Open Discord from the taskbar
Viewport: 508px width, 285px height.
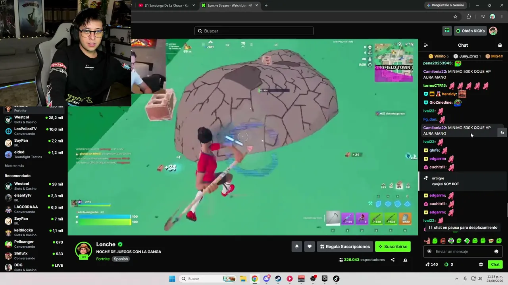click(266, 279)
